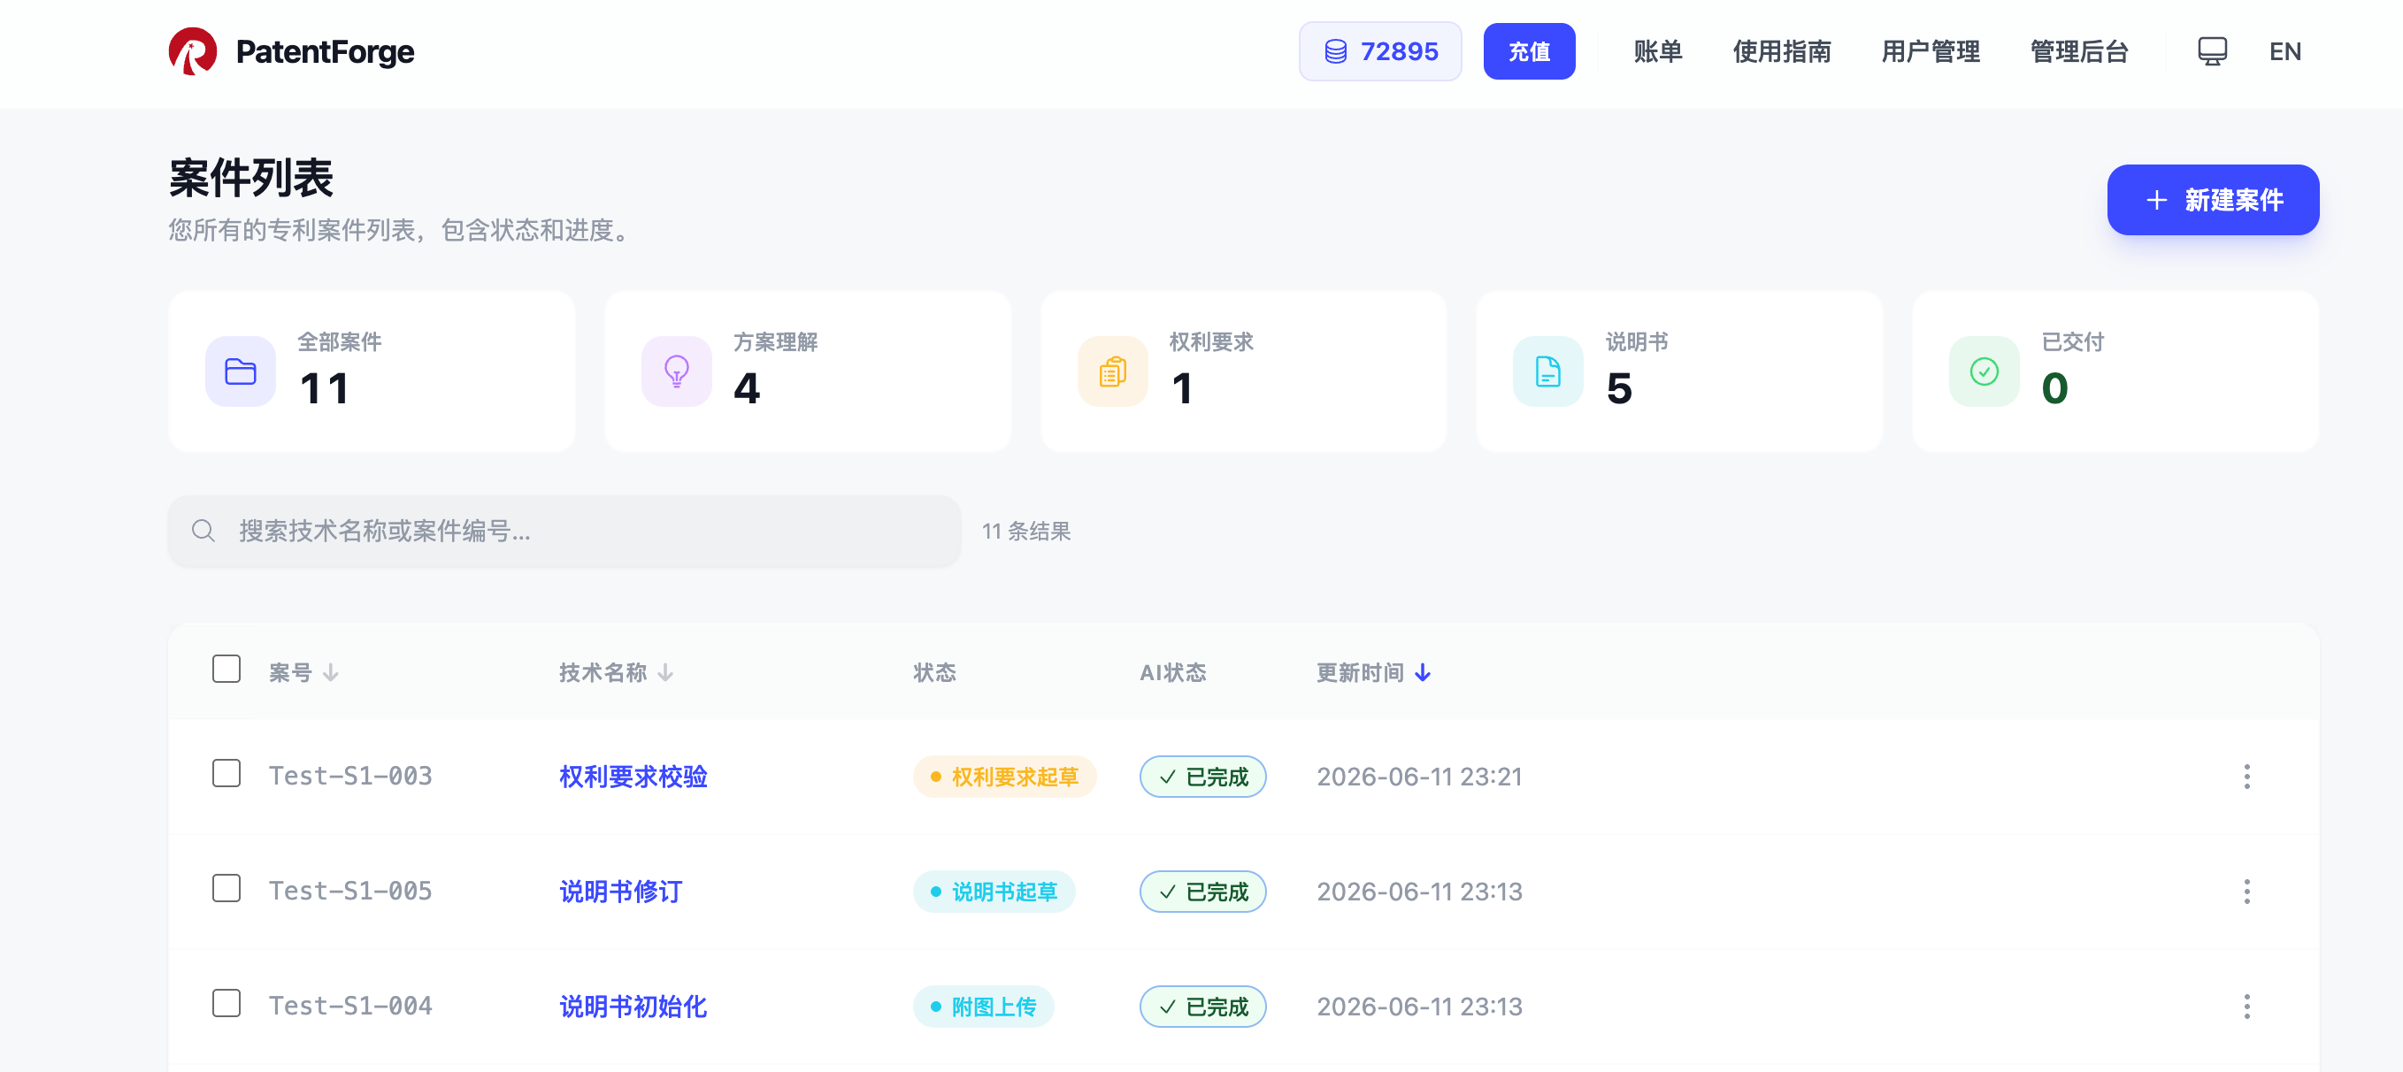Open the 说明书初始化 case link
The width and height of the screenshot is (2403, 1072).
click(x=633, y=1007)
